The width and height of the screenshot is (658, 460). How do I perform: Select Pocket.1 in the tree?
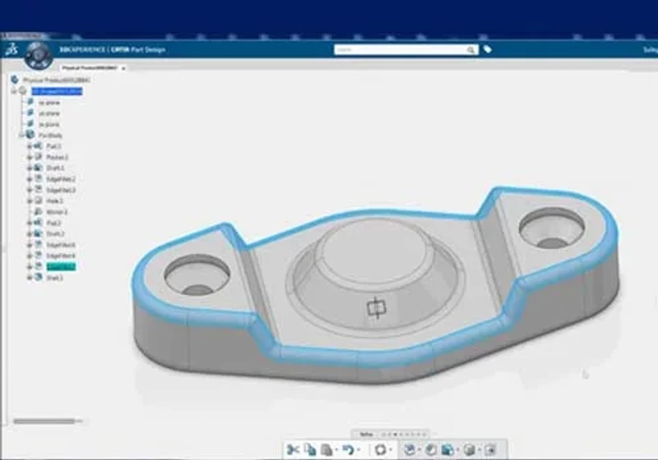click(x=57, y=157)
